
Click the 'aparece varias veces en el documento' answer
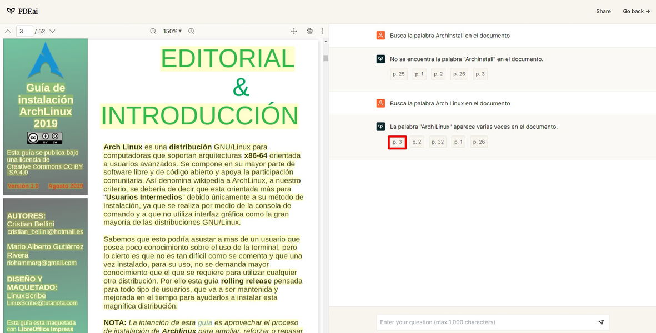point(474,127)
